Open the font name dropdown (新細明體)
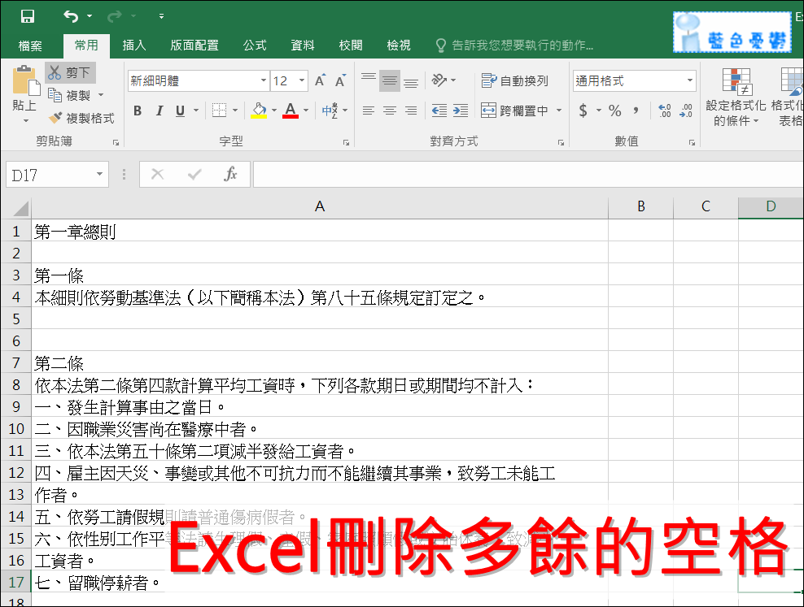The height and width of the screenshot is (607, 804). (263, 81)
